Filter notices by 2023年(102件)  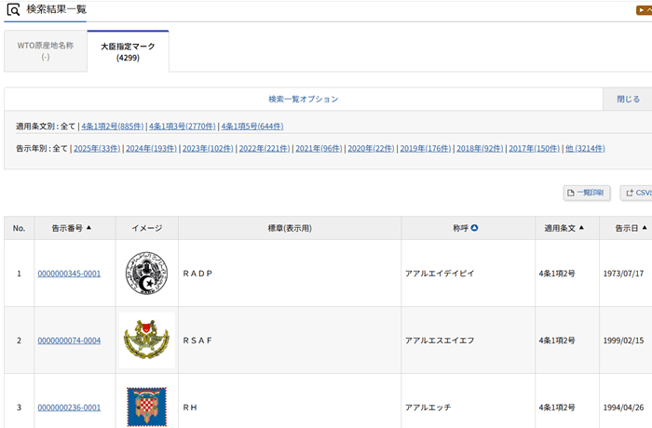coord(208,148)
